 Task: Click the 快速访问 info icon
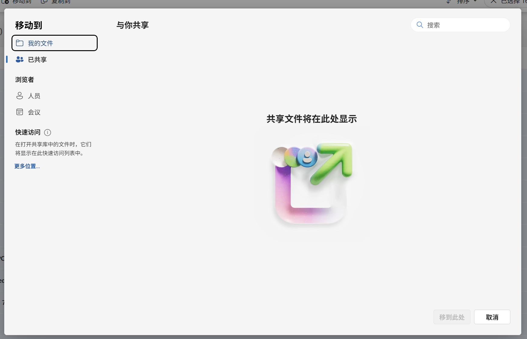point(47,132)
